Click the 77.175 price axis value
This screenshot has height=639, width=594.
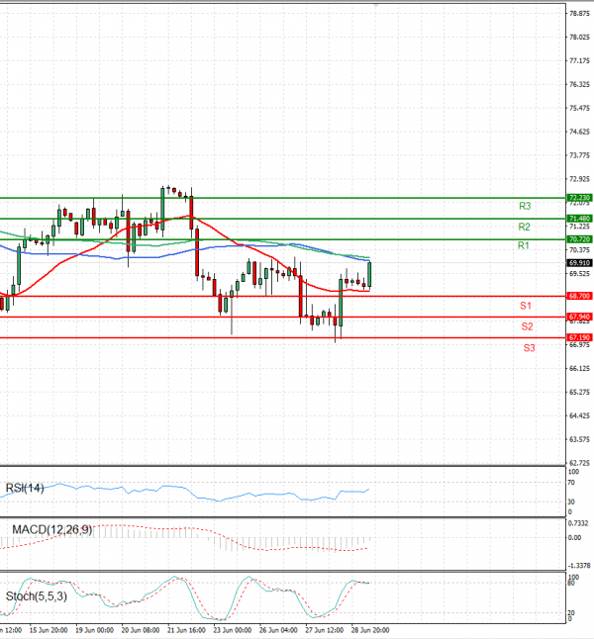[579, 60]
